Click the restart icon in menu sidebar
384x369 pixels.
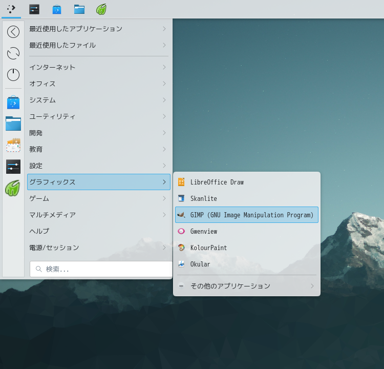pos(13,53)
